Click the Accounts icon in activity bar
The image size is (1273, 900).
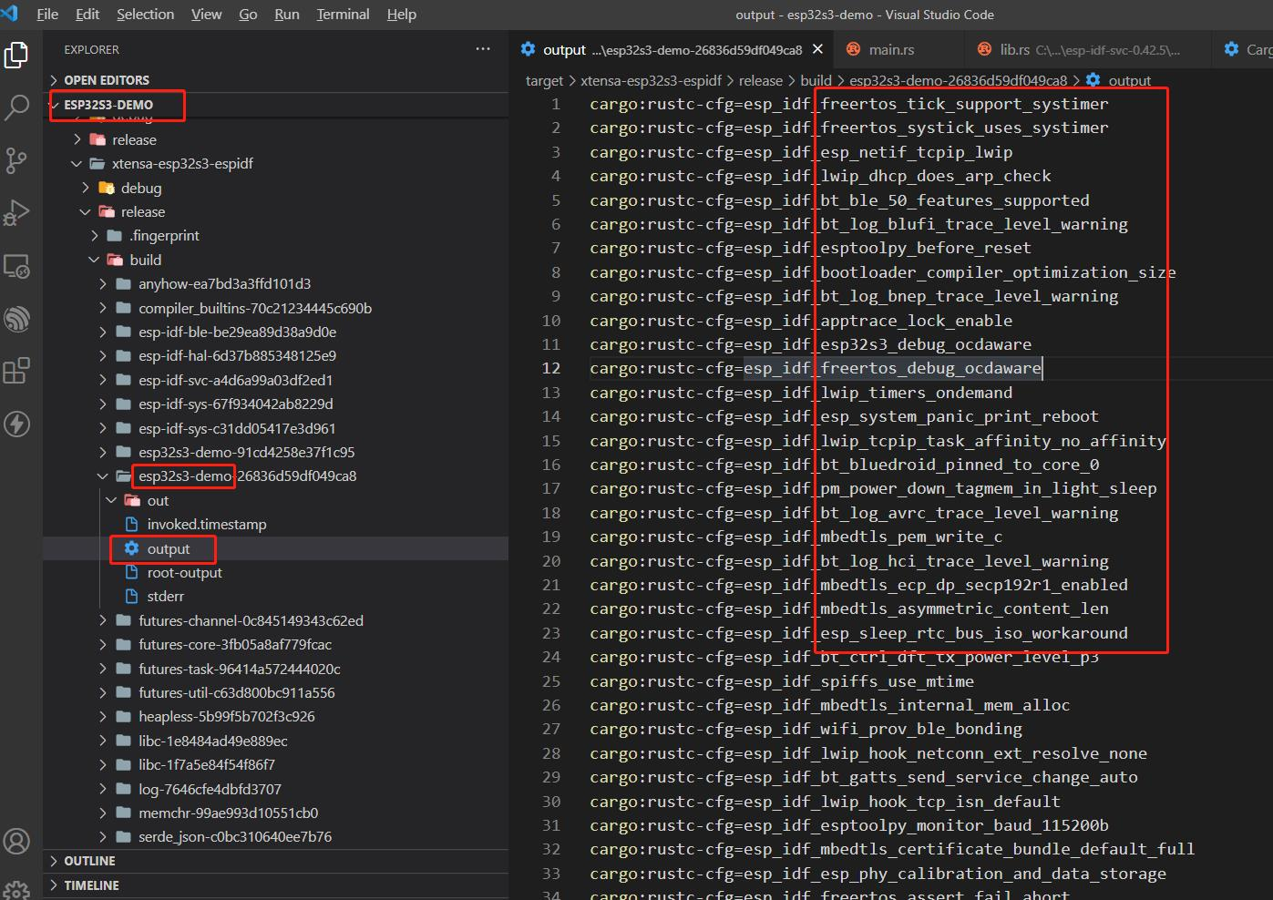pyautogui.click(x=17, y=841)
